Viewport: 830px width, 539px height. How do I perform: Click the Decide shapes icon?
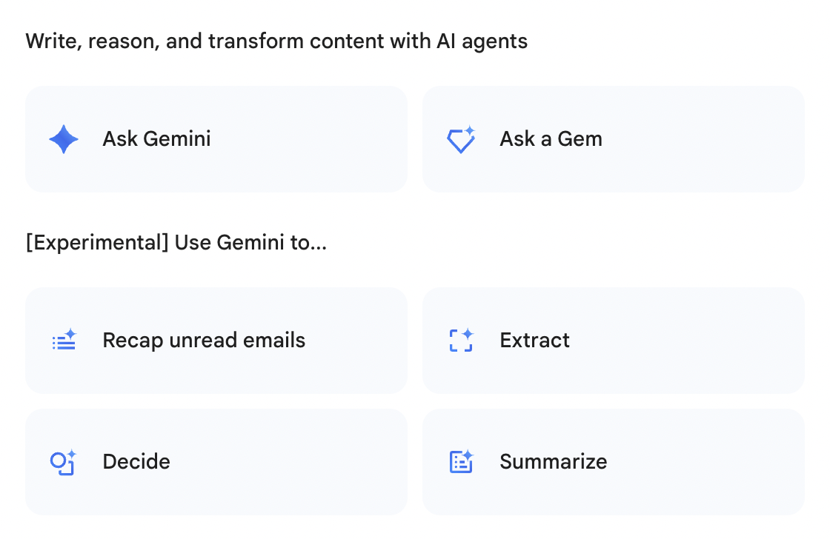point(64,462)
